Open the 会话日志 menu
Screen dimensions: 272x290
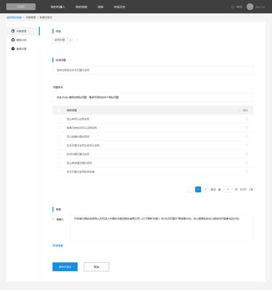pyautogui.click(x=119, y=7)
